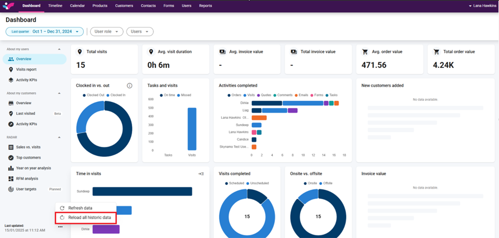
Task: Click Refresh data option
Action: [80, 208]
